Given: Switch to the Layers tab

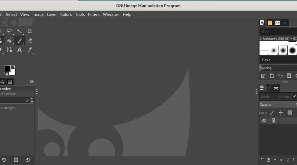Looking at the screenshot, I should (262, 88).
